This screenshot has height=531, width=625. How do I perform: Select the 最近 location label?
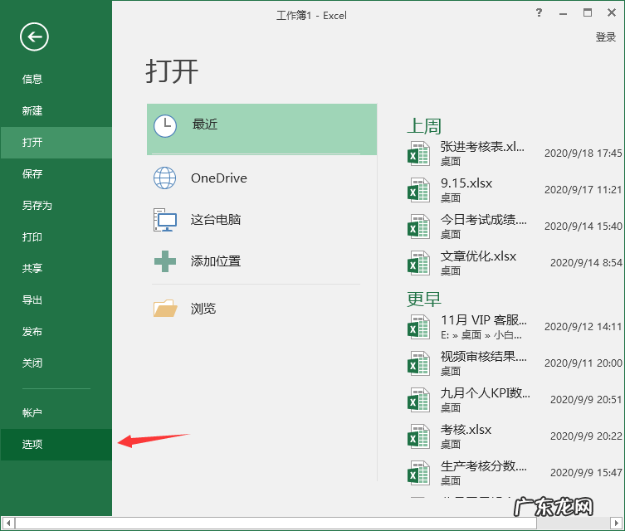coord(205,124)
